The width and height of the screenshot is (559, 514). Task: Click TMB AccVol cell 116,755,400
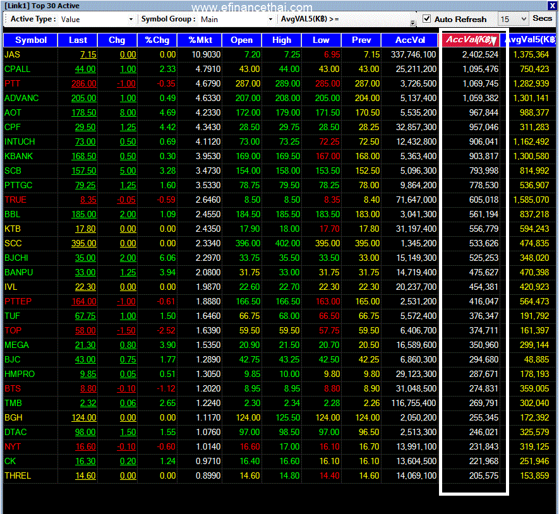coord(414,403)
